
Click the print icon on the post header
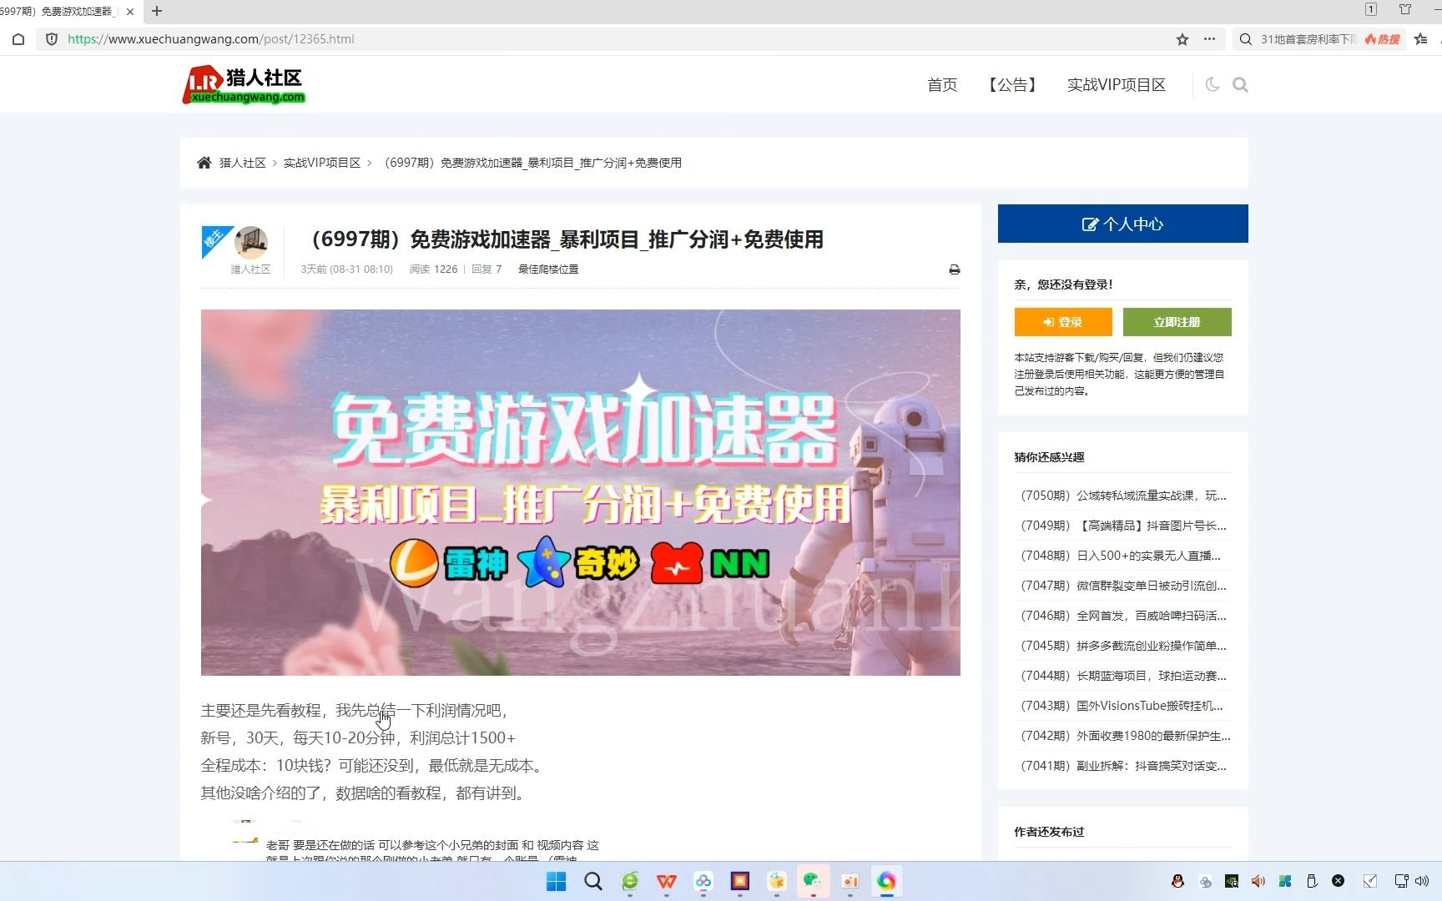click(x=954, y=269)
